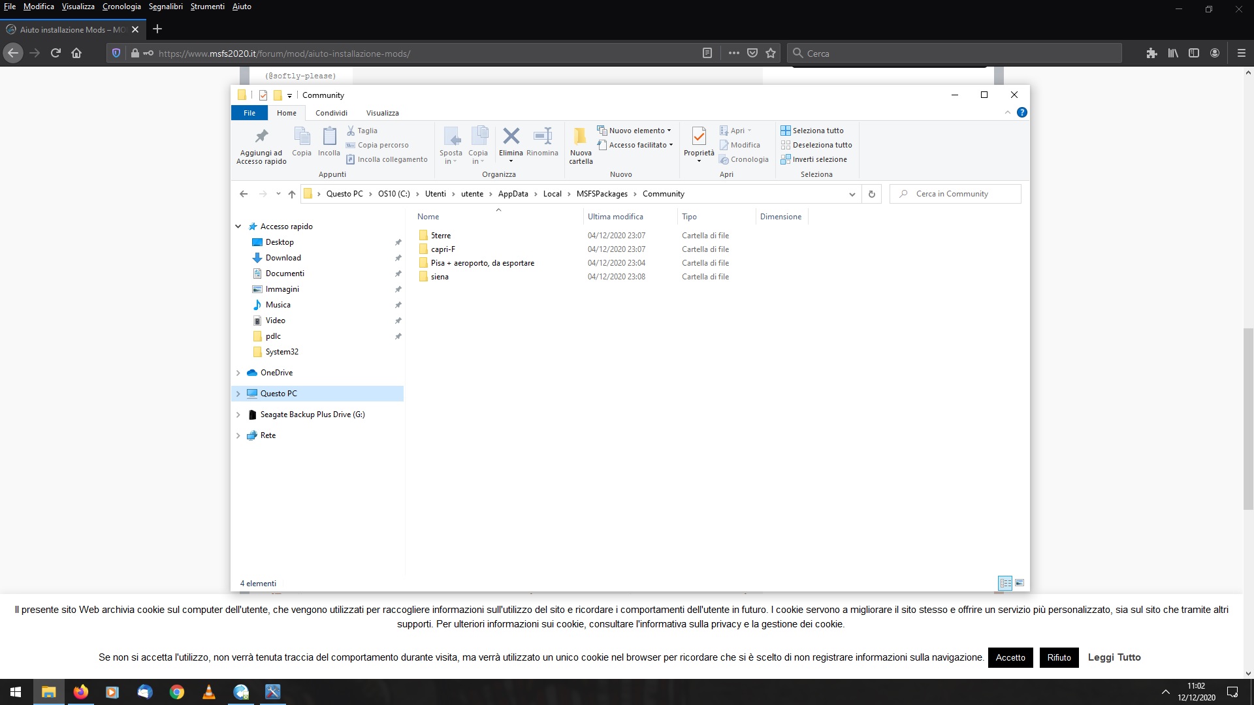Reload the Firefox page
The height and width of the screenshot is (705, 1254).
coord(56,54)
